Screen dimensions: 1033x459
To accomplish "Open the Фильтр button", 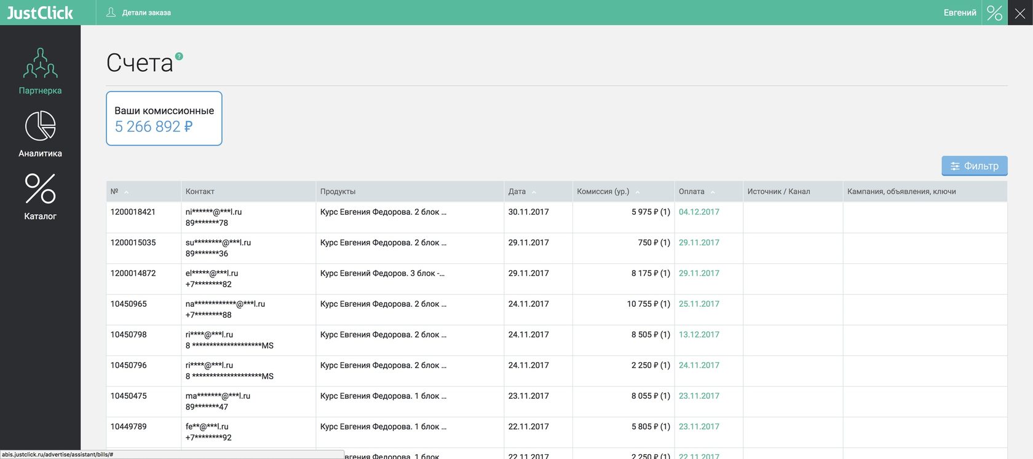I will click(974, 166).
